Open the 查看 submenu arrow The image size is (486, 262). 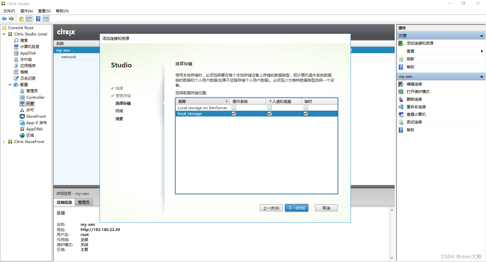tap(482, 51)
